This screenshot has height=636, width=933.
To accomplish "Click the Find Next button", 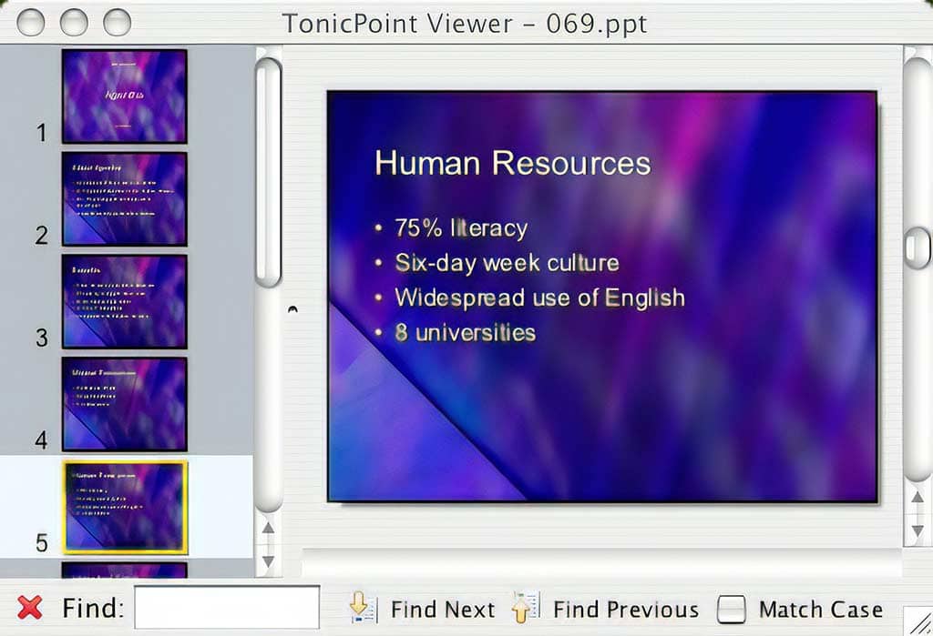I will click(443, 608).
